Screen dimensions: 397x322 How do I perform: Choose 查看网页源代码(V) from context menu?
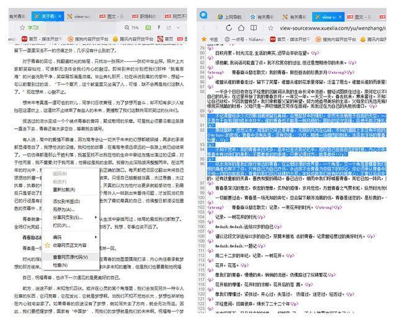click(x=70, y=257)
